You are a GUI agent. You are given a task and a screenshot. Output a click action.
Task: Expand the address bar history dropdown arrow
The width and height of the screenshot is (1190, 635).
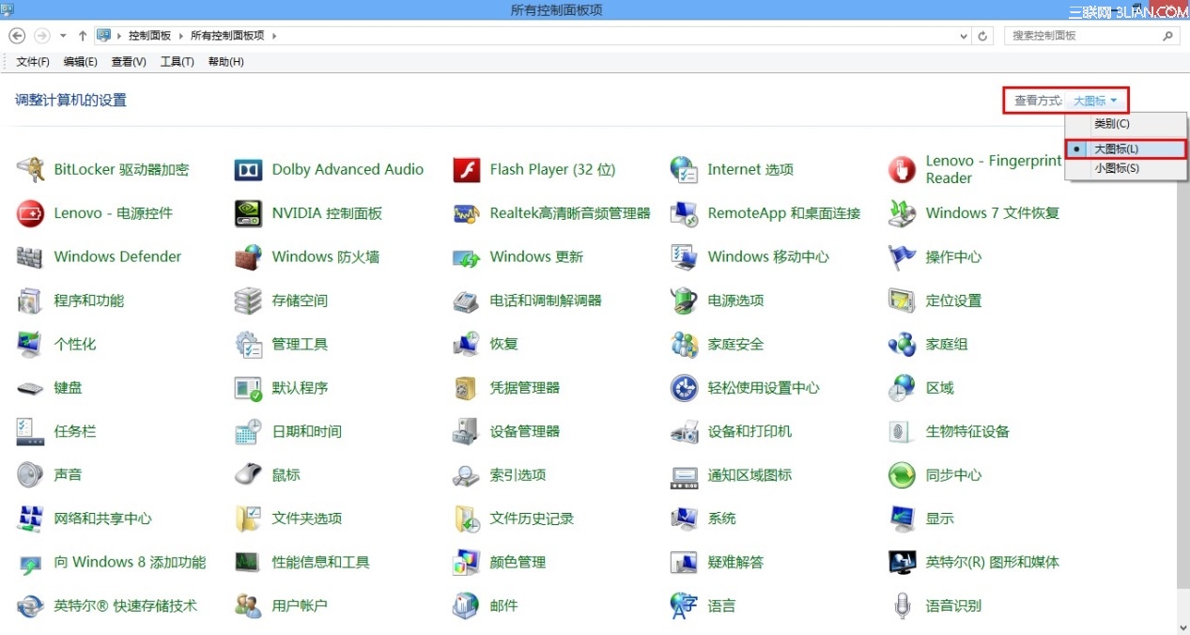point(964,36)
